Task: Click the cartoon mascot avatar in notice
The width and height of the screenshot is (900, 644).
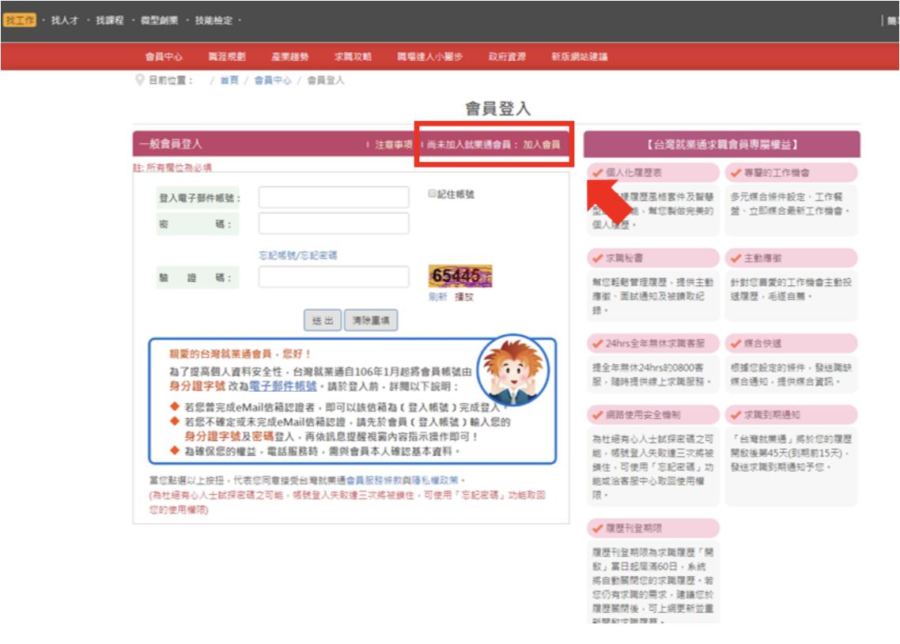Action: point(512,370)
